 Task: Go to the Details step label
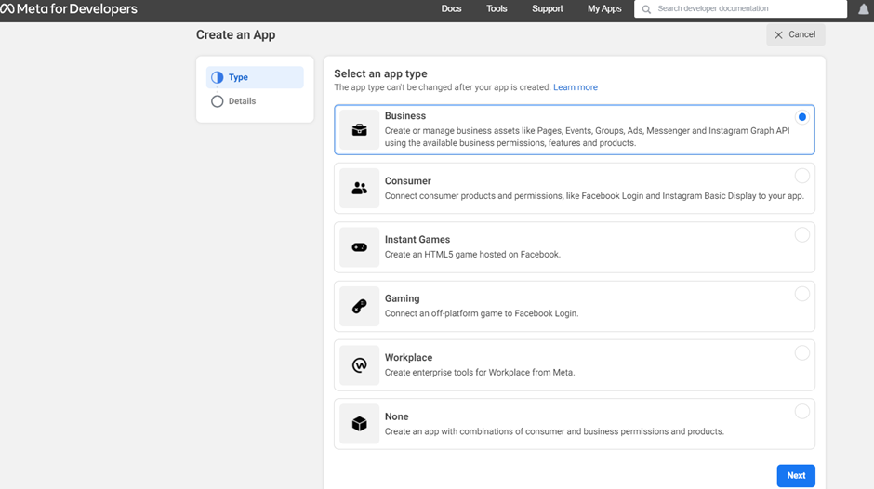(x=242, y=101)
